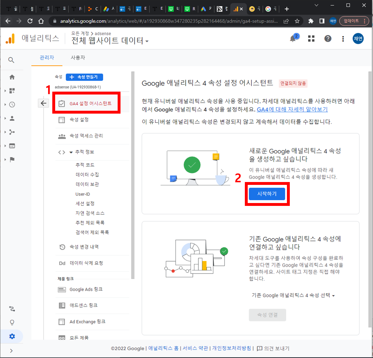The width and height of the screenshot is (373, 358).
Task: Go back with browser back arrow
Action: click(x=8, y=21)
